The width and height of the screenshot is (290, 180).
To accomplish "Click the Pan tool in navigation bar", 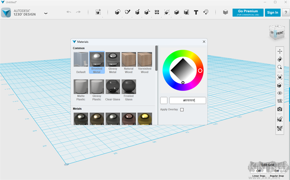I will click(279, 51).
